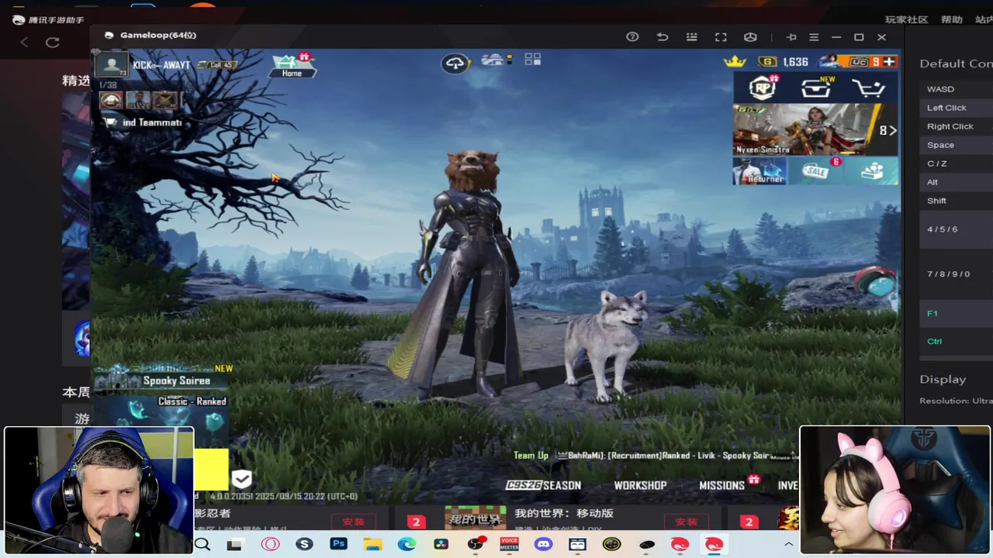Pin the Gameloop window on top

pyautogui.click(x=791, y=36)
